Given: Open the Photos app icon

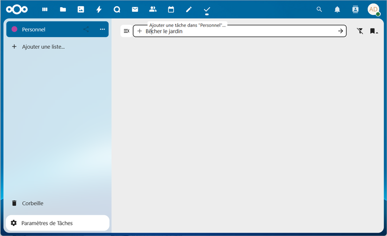Looking at the screenshot, I should 81,9.
